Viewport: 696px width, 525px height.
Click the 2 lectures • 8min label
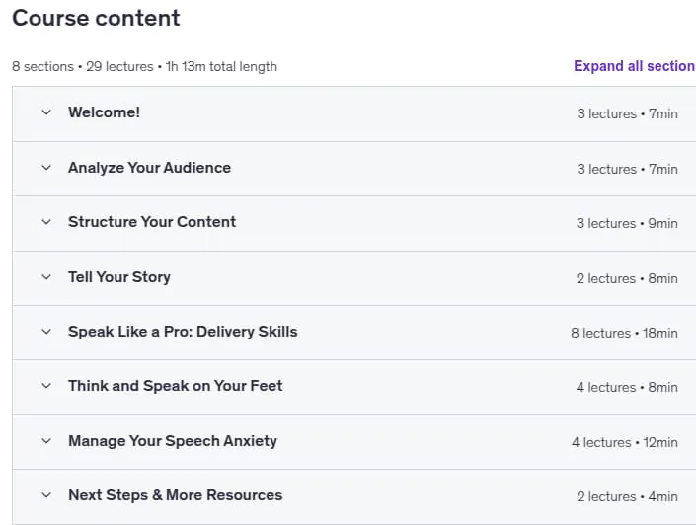point(627,278)
